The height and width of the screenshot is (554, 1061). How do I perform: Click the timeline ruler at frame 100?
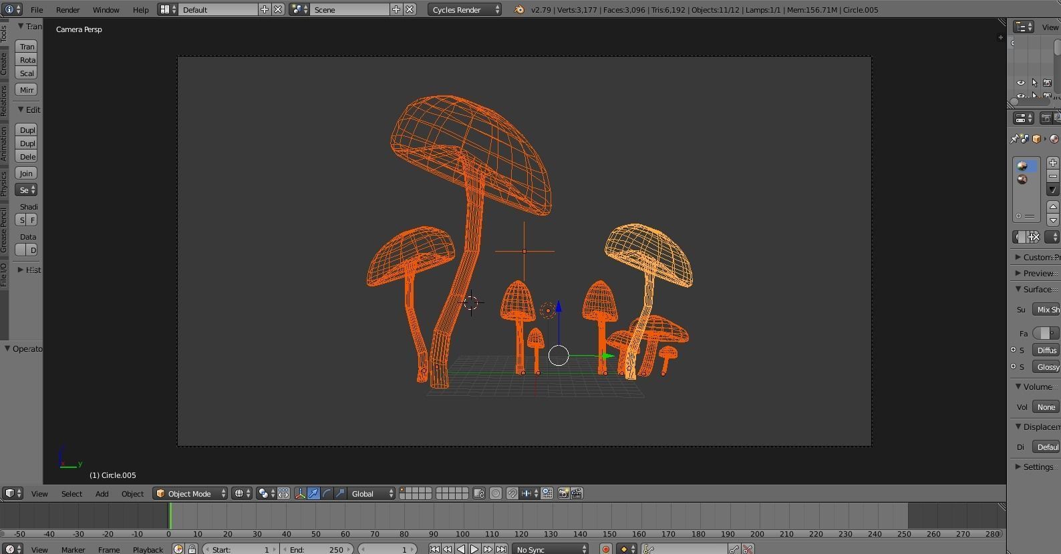coord(462,534)
